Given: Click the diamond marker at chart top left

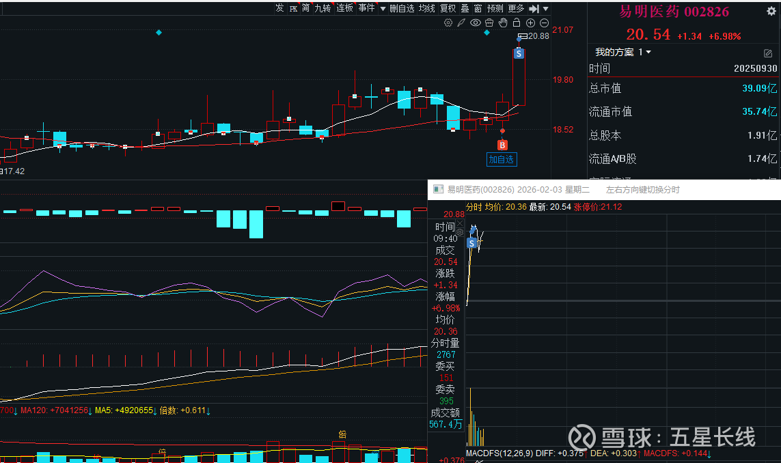Looking at the screenshot, I should [159, 32].
